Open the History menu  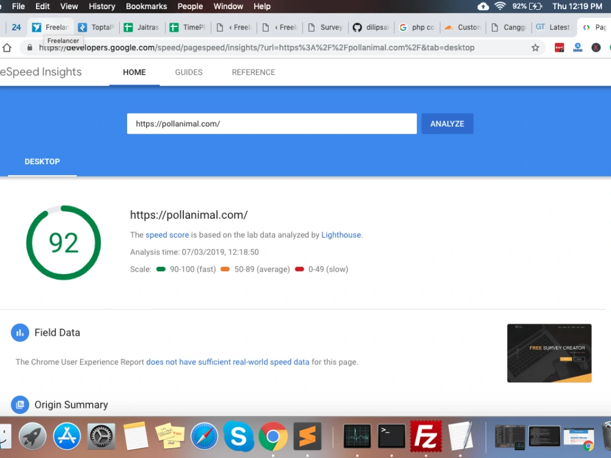[x=101, y=6]
